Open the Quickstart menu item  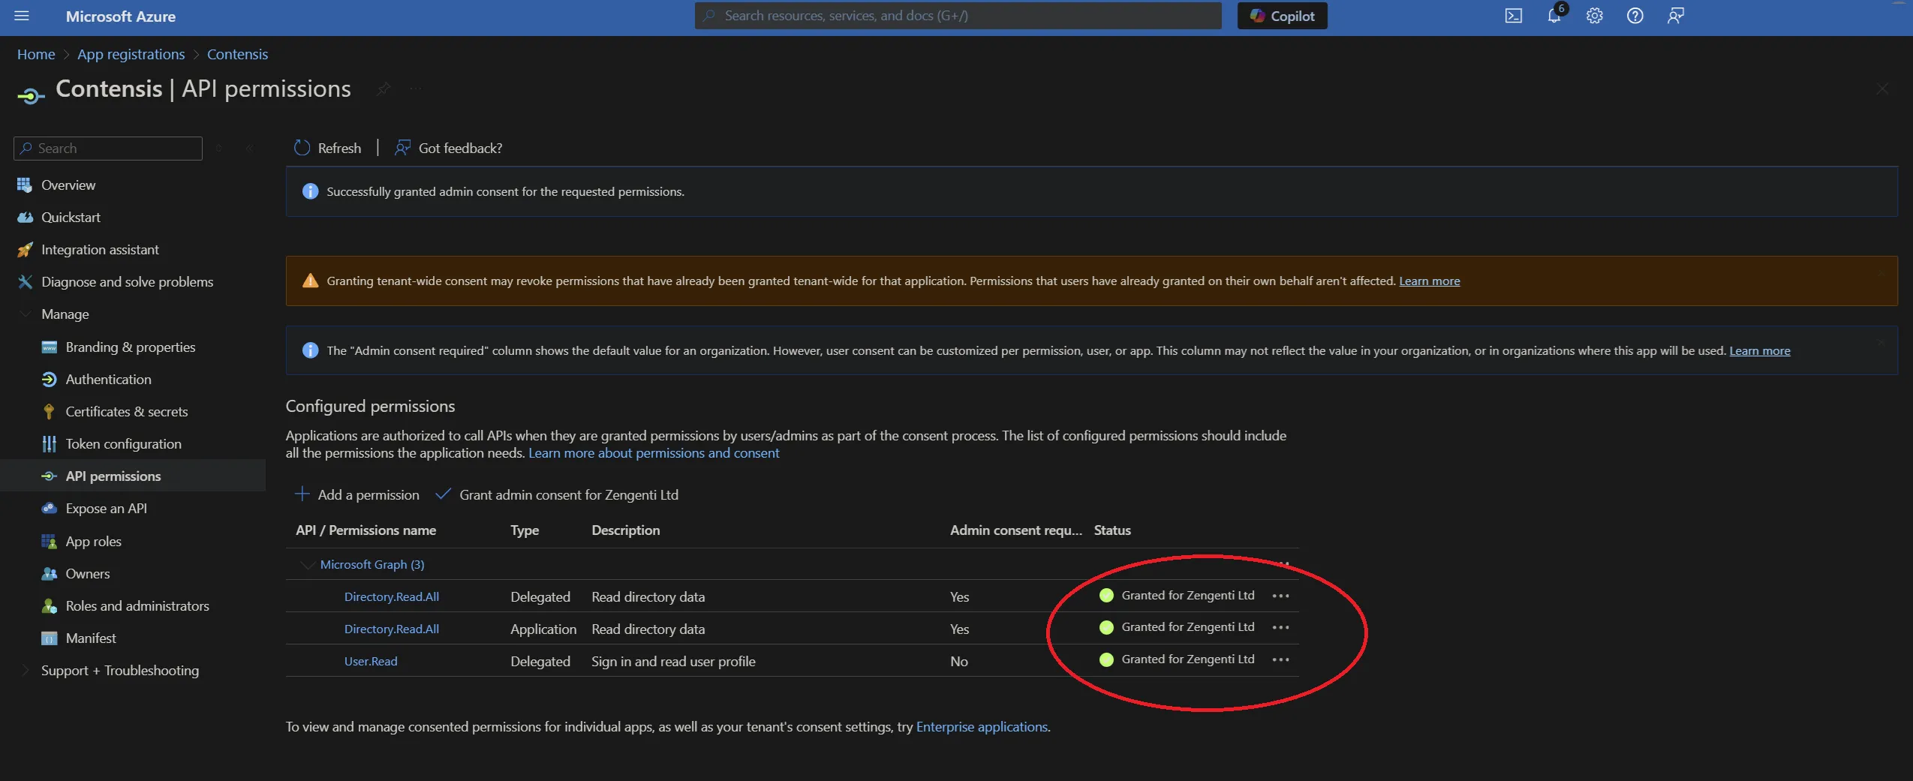coord(71,217)
